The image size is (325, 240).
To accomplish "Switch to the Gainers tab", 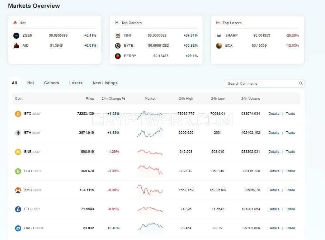I will [x=51, y=83].
